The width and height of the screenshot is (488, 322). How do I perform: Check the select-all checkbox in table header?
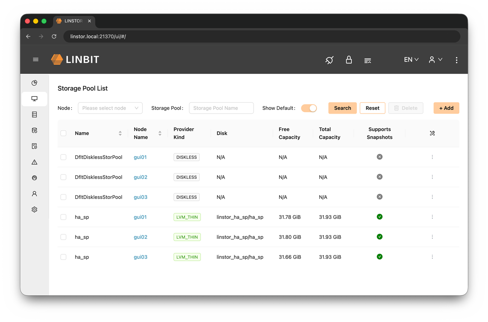(x=64, y=133)
